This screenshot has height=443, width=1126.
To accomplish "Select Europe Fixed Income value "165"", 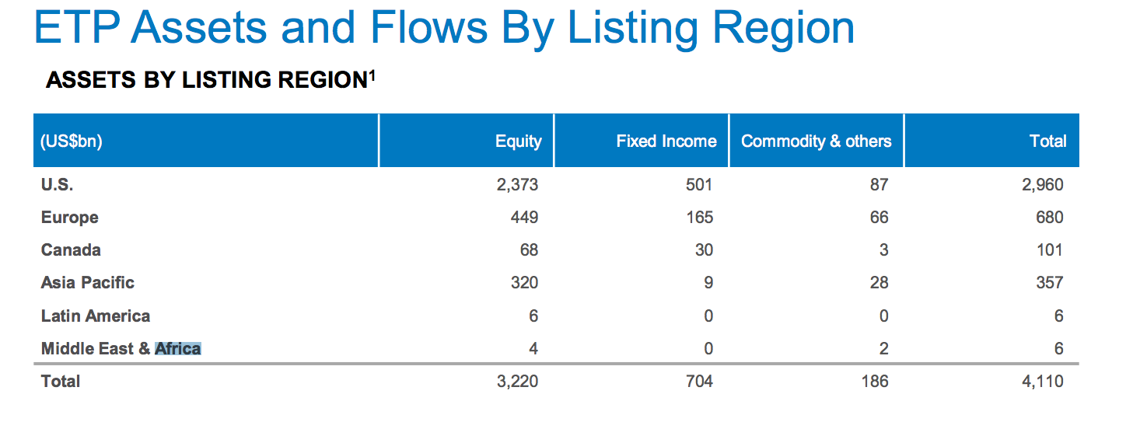I will (699, 218).
